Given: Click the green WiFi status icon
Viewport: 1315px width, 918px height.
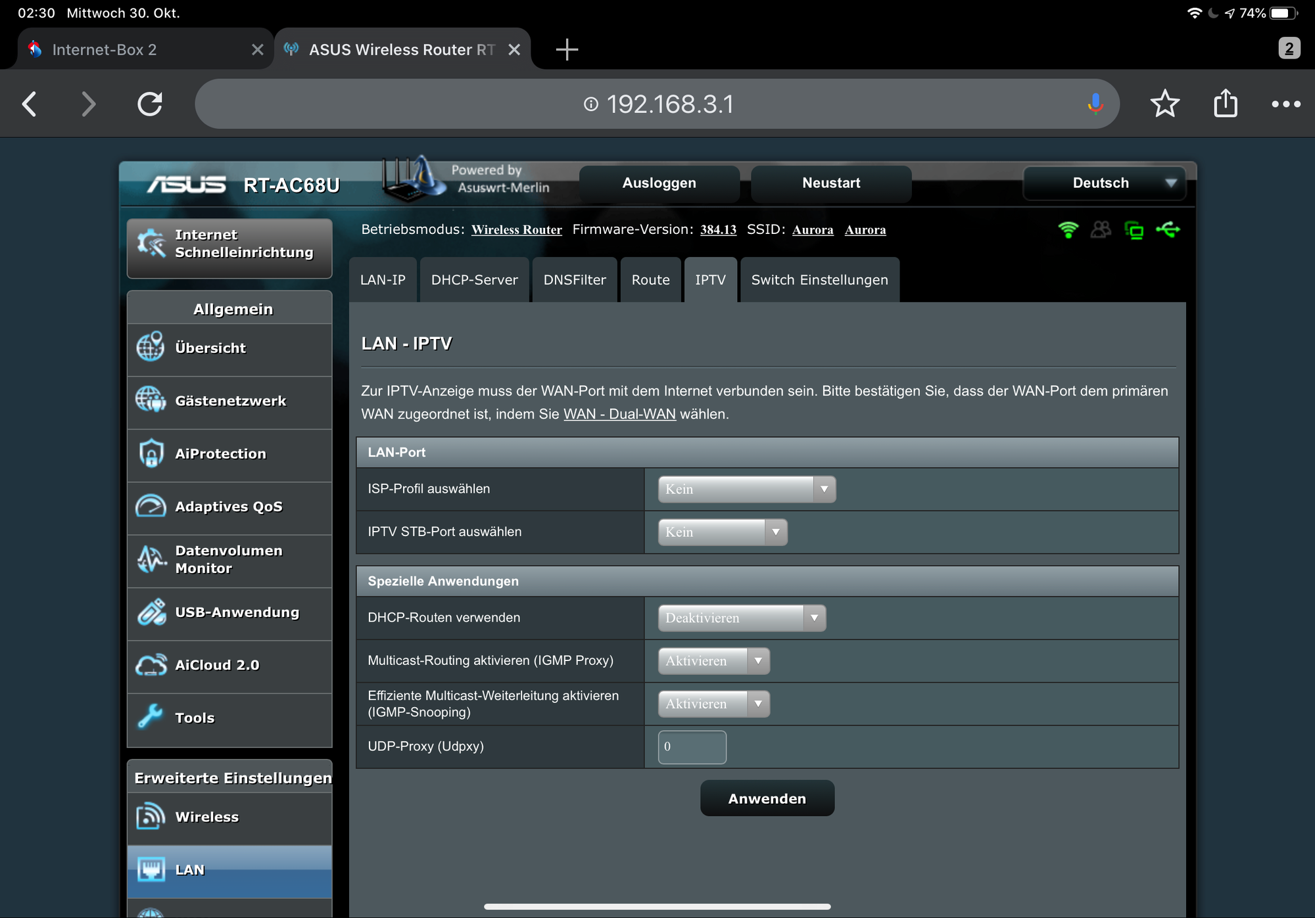Looking at the screenshot, I should (x=1068, y=229).
